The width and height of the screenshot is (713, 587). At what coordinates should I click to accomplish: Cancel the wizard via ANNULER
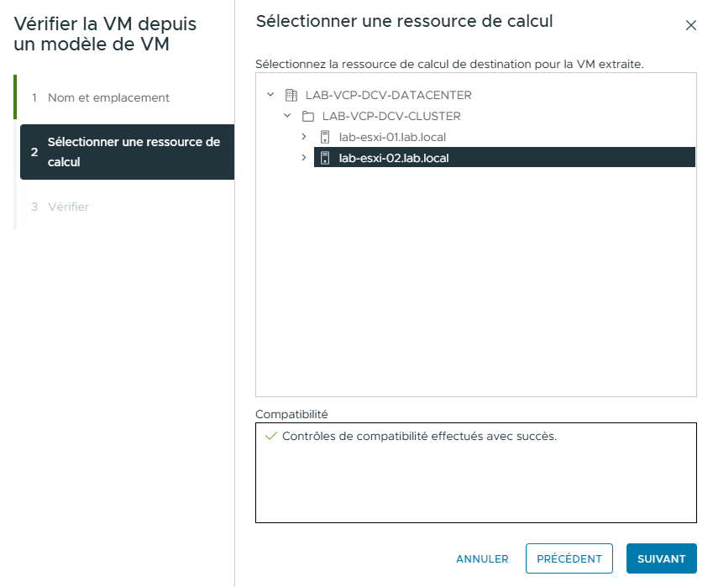coord(482,558)
